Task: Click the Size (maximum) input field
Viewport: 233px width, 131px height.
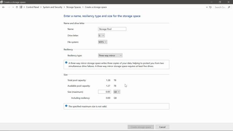Action: 104,92
